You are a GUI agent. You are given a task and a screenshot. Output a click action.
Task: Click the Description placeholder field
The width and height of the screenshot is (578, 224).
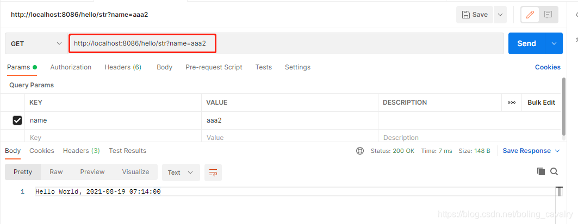coord(469,137)
